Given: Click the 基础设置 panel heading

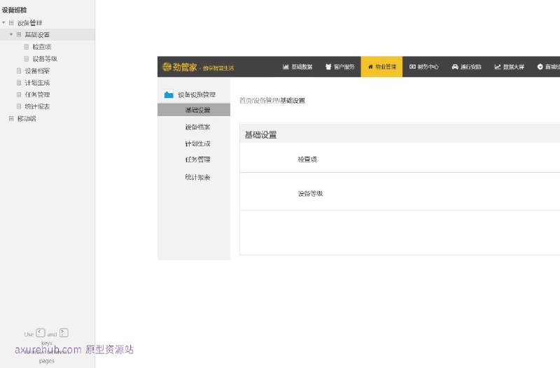Looking at the screenshot, I should [260, 135].
